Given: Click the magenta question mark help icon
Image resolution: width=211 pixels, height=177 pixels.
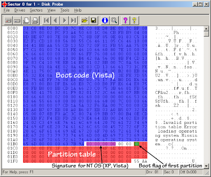Looking at the screenshot, I should pos(125,21).
